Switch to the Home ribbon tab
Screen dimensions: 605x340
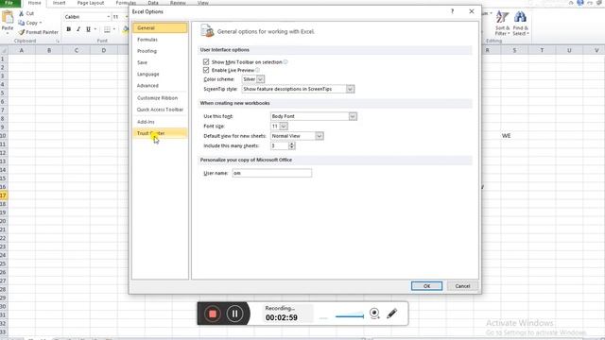point(34,3)
